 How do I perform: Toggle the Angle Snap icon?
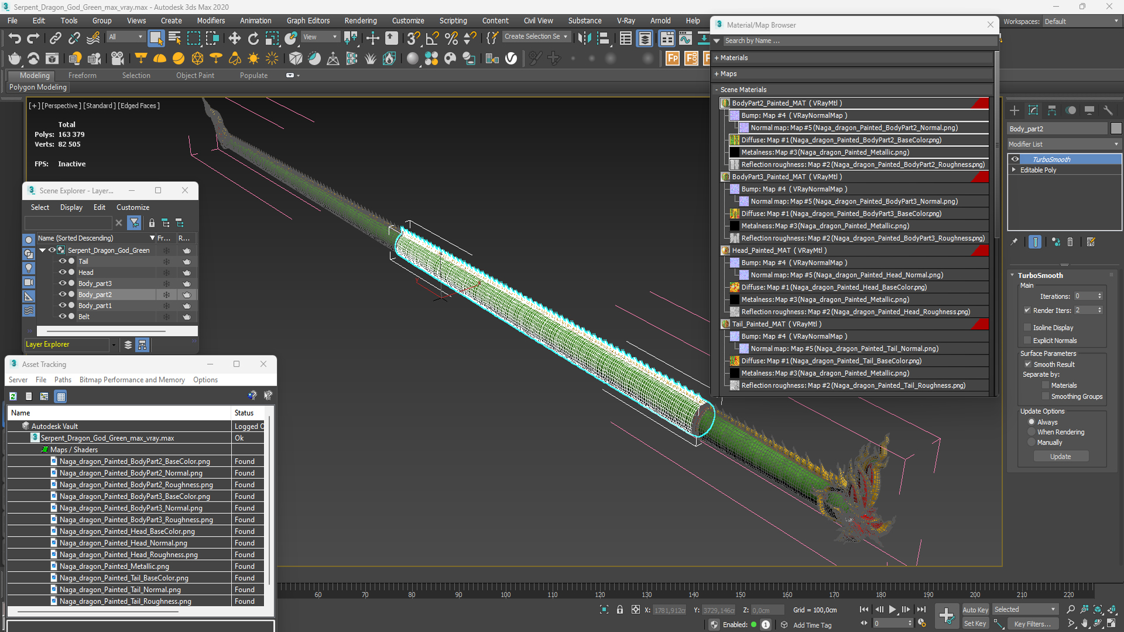tap(433, 39)
